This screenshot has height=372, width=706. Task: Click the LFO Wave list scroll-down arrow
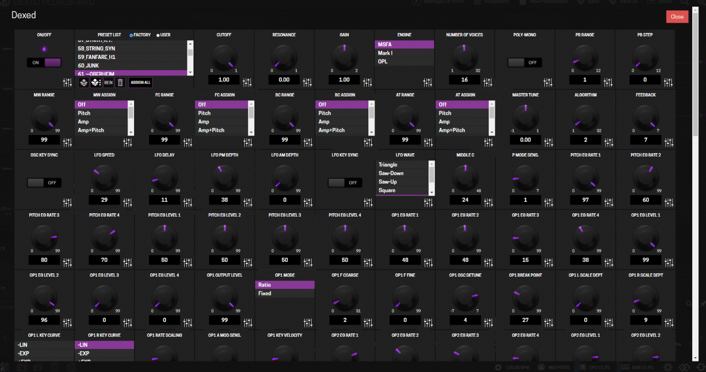coord(431,192)
